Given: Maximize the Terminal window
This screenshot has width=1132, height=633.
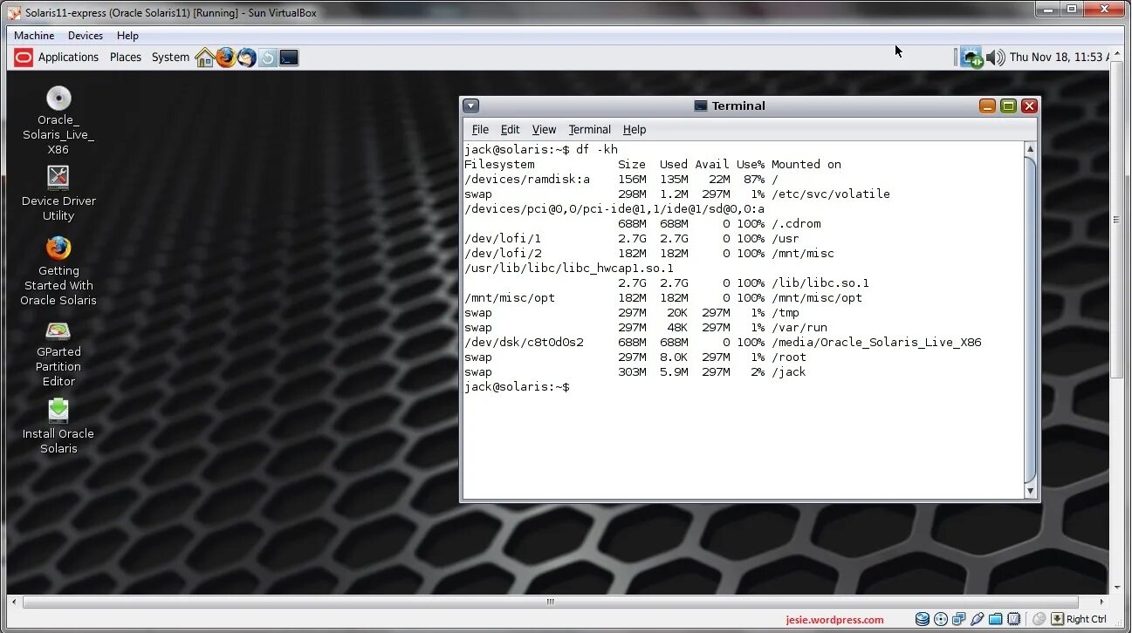Looking at the screenshot, I should 1008,105.
